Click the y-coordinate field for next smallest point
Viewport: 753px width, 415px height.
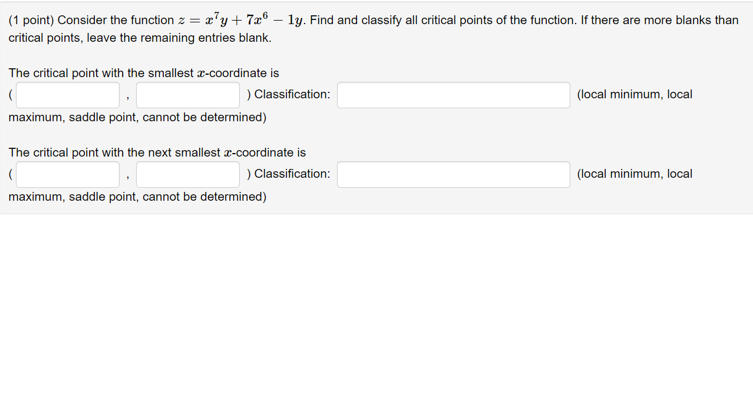click(187, 174)
